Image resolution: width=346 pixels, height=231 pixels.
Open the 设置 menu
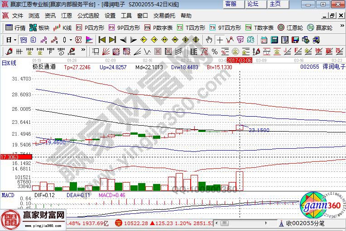pos(110,16)
